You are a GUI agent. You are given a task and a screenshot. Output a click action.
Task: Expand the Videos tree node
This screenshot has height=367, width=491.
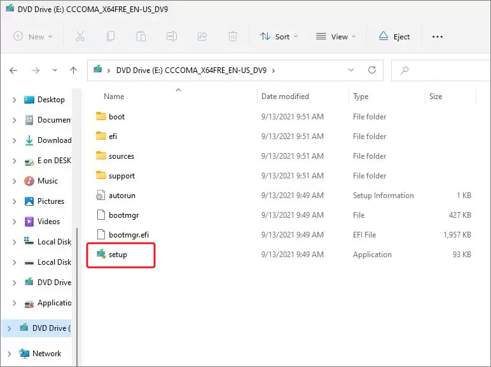pyautogui.click(x=14, y=222)
